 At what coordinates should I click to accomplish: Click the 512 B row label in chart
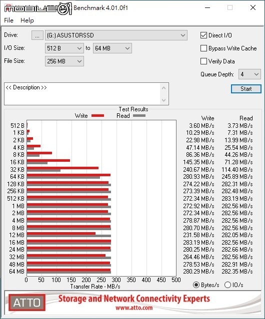[x=17, y=126]
